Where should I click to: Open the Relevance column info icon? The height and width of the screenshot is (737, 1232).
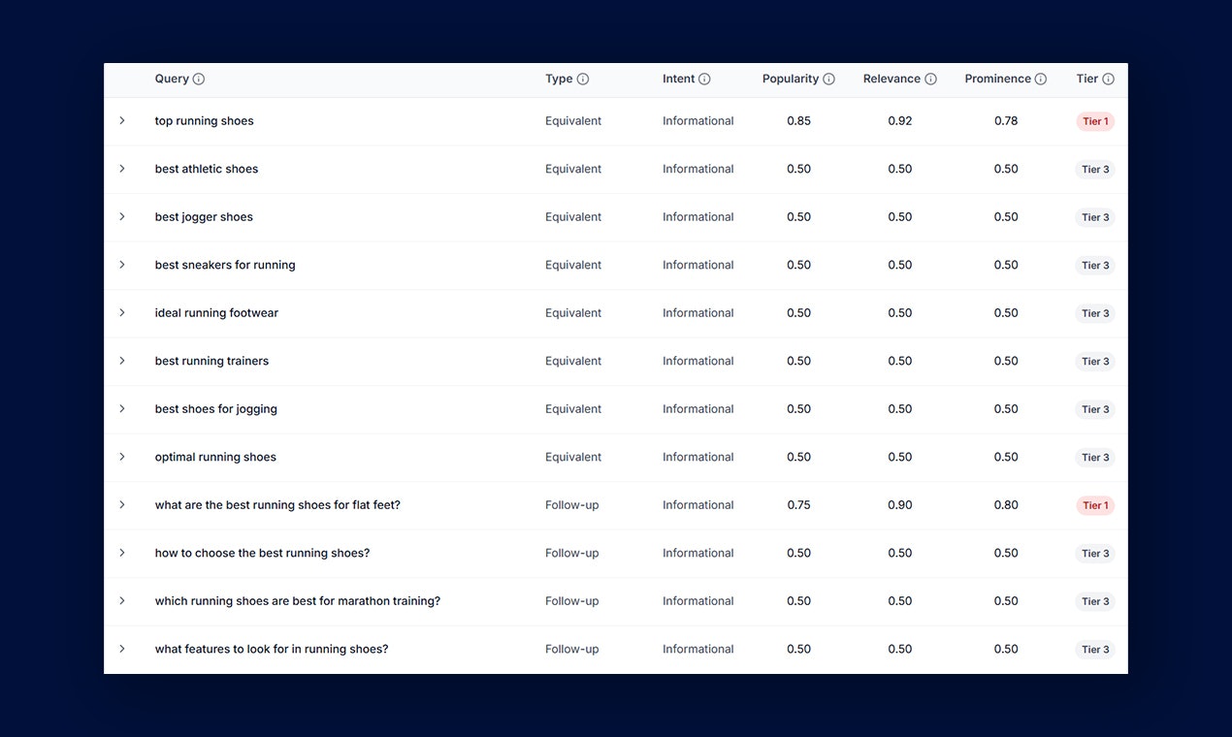pos(930,79)
